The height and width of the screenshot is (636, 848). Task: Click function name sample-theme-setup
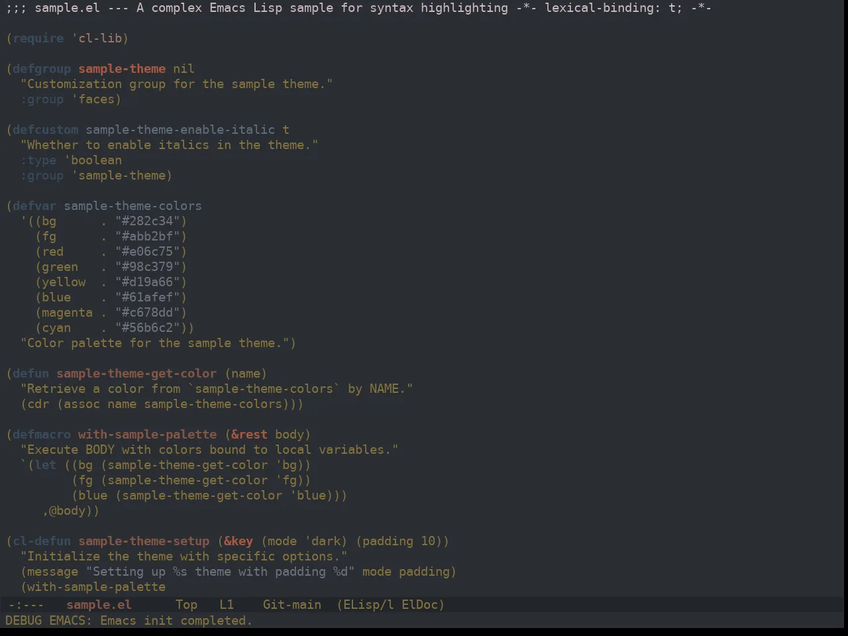pos(144,541)
